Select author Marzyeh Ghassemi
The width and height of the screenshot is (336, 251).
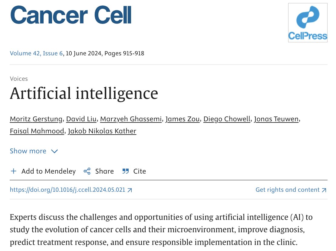131,119
